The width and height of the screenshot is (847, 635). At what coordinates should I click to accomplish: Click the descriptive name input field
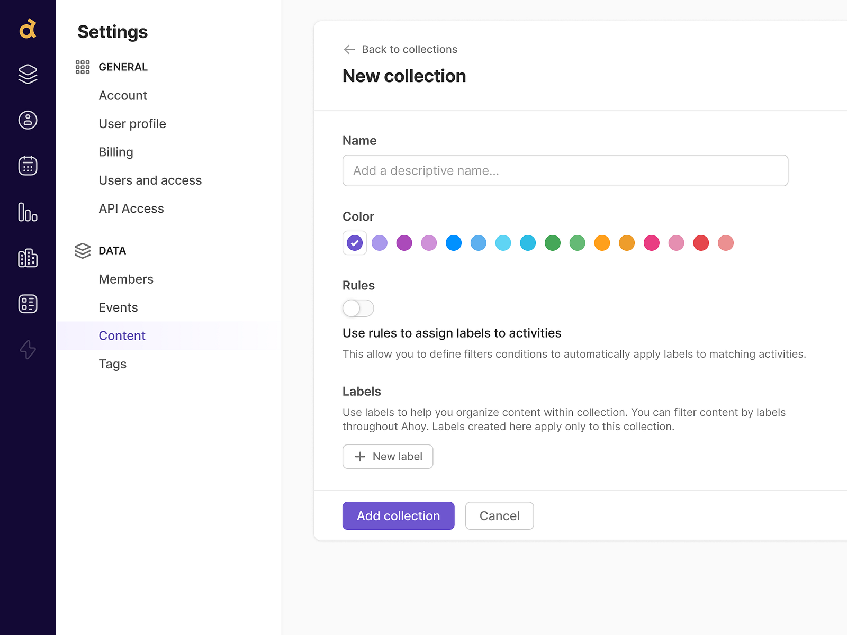(x=565, y=170)
